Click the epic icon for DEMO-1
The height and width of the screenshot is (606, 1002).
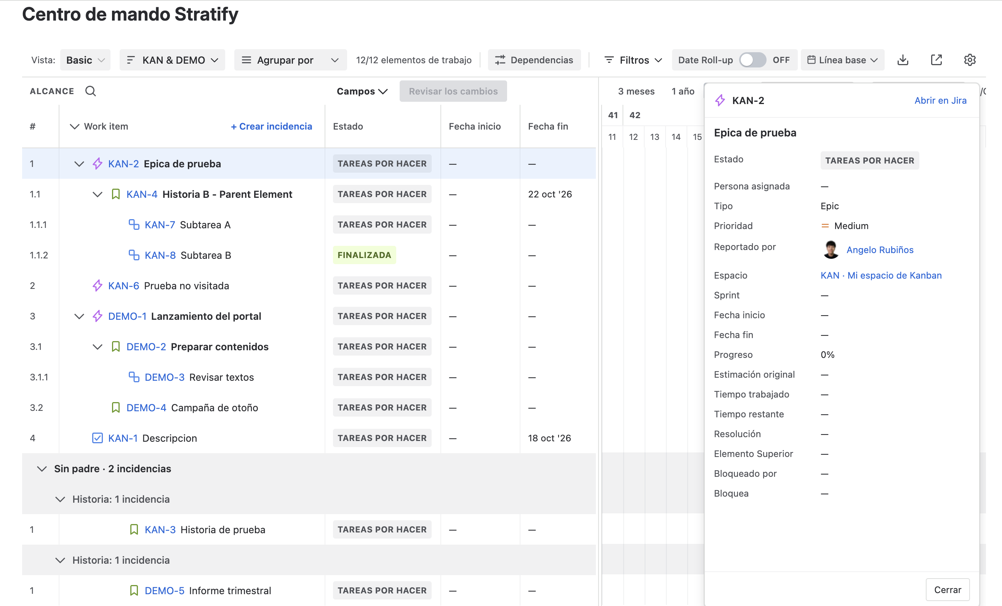pos(97,316)
